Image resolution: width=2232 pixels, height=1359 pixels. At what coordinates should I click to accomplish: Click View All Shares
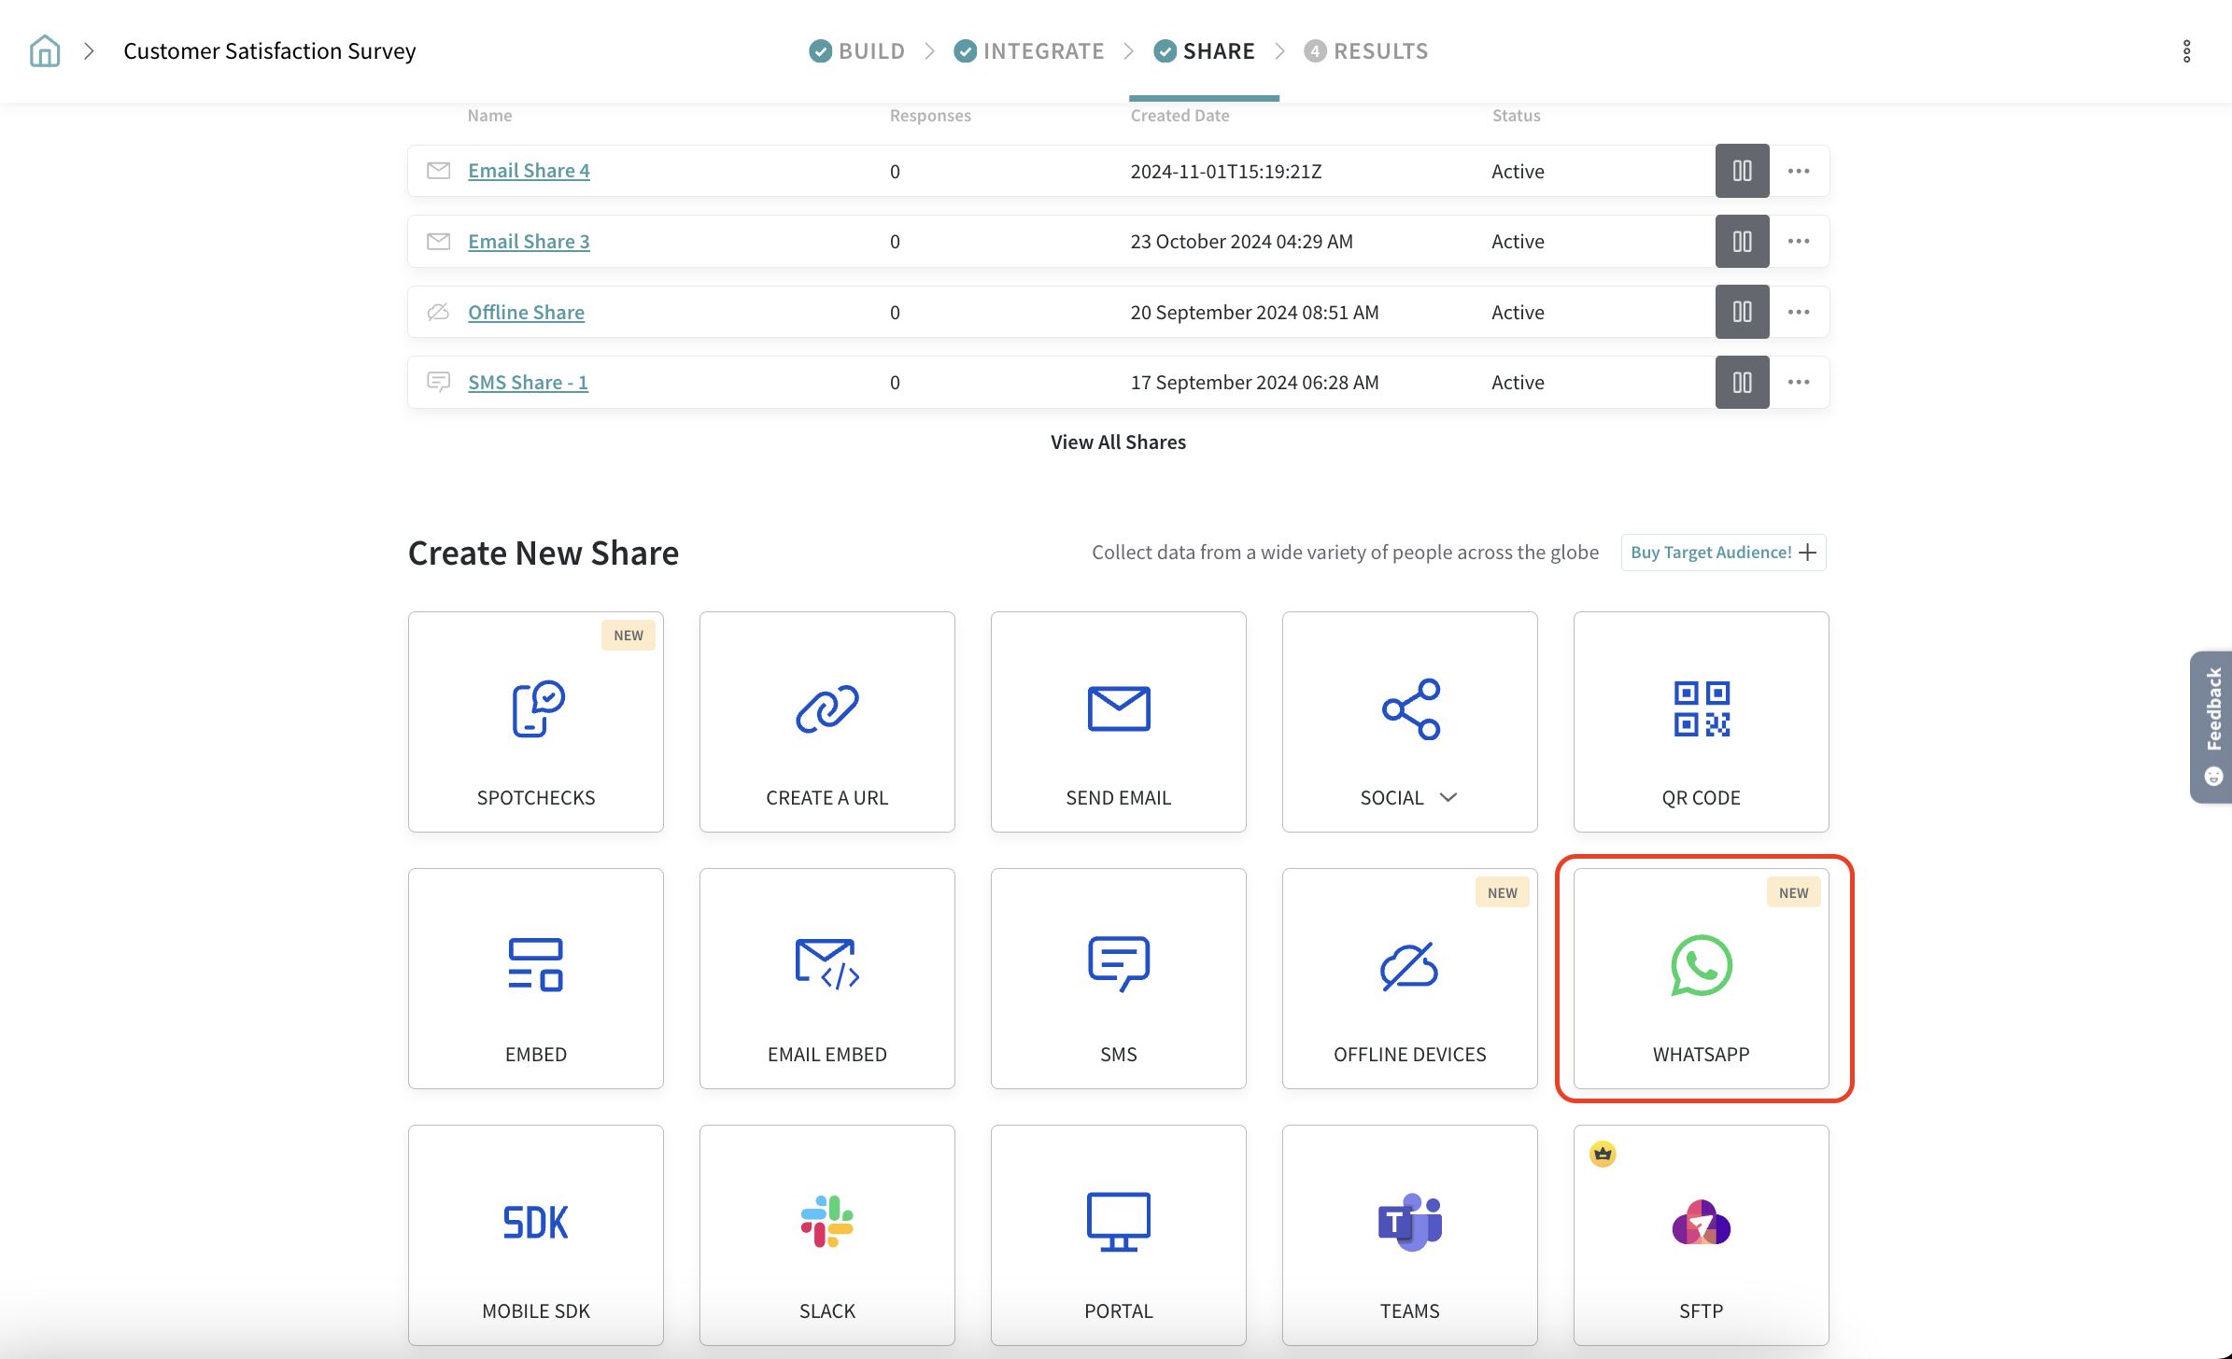(x=1118, y=441)
